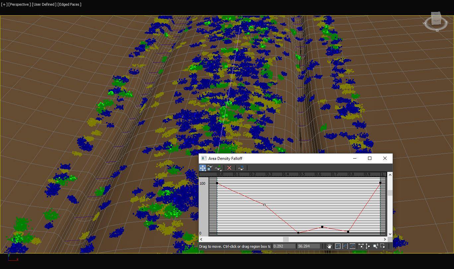Click the Scale Point tool icon
Screen dimensions: 454x269
(x=210, y=168)
